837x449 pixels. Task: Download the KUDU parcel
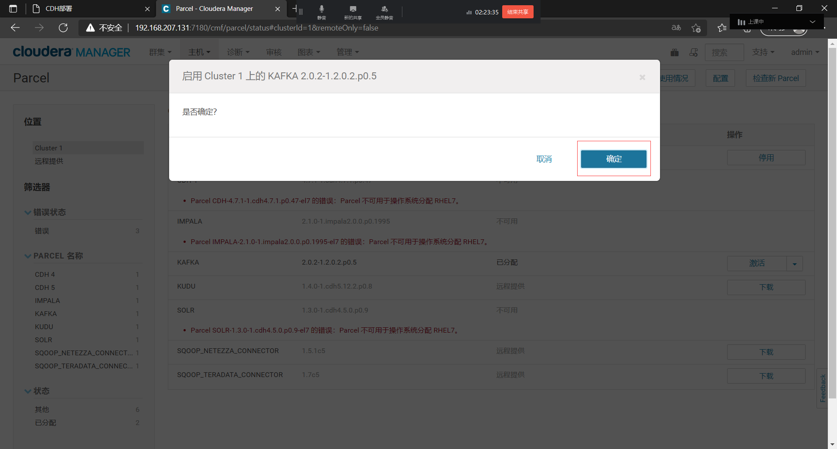766,287
